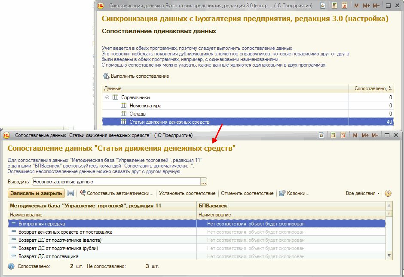Click the БПВасилек column group header
This screenshot has width=404, height=277.
tap(291, 206)
